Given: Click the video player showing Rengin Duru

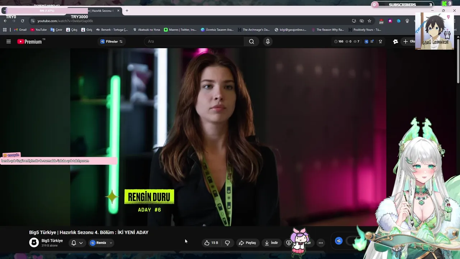Looking at the screenshot, I should point(228,137).
